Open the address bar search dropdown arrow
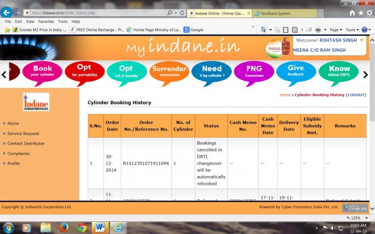The width and height of the screenshot is (375, 234). click(x=176, y=13)
